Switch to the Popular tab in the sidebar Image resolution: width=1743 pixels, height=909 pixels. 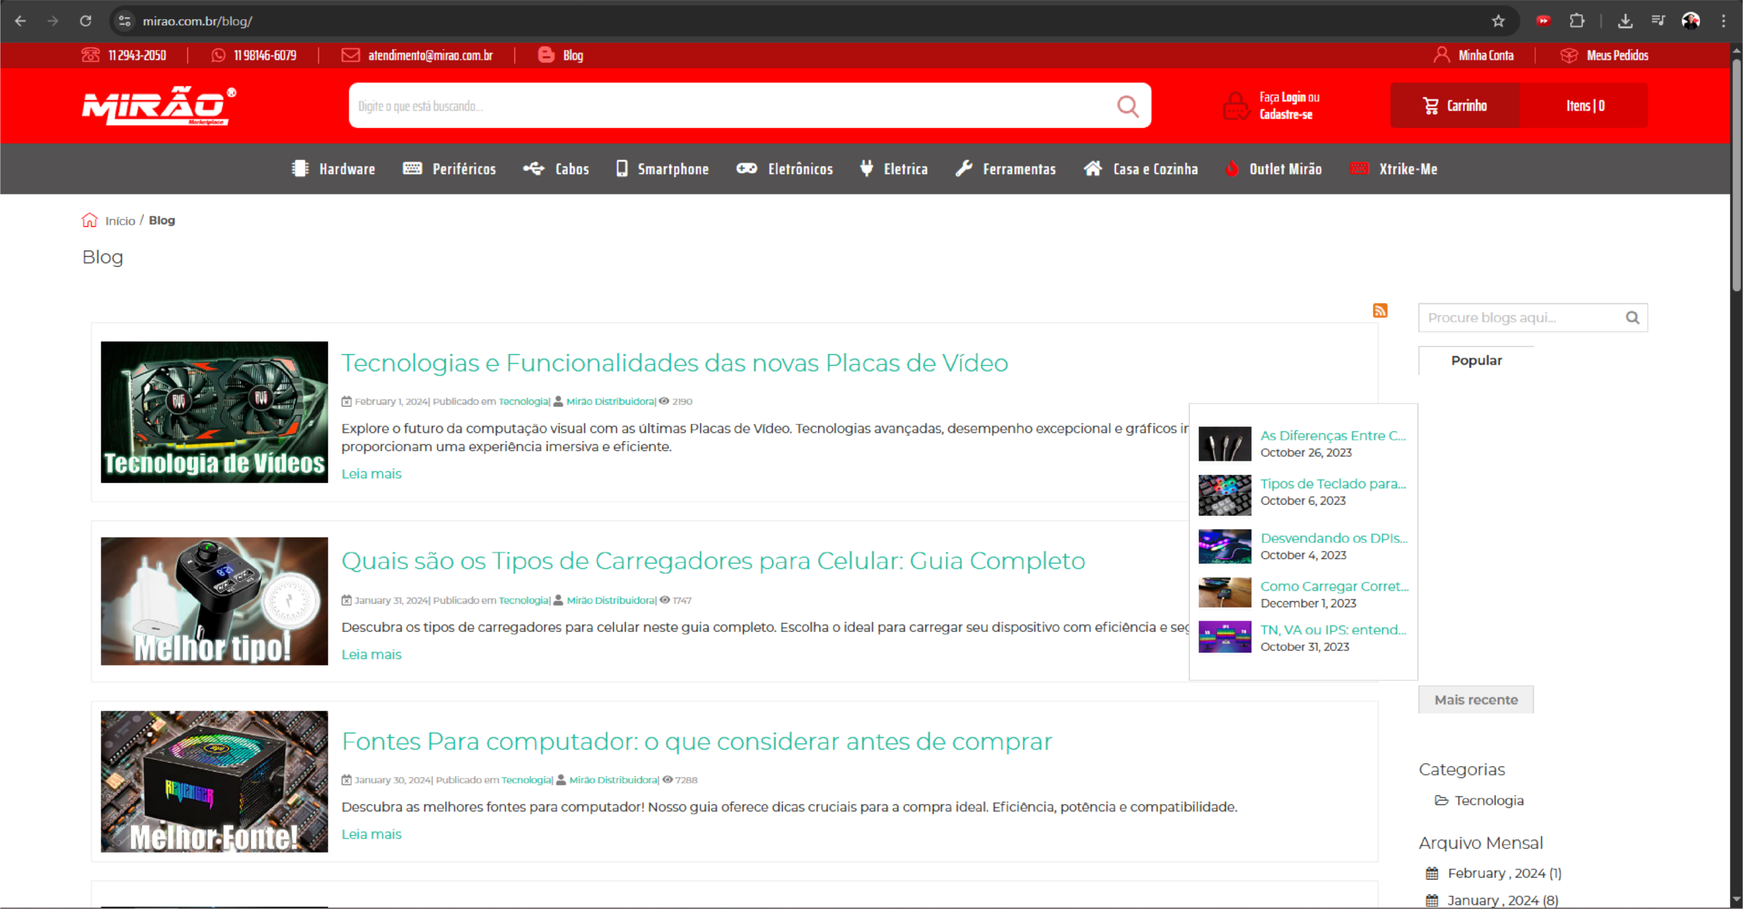1476,360
